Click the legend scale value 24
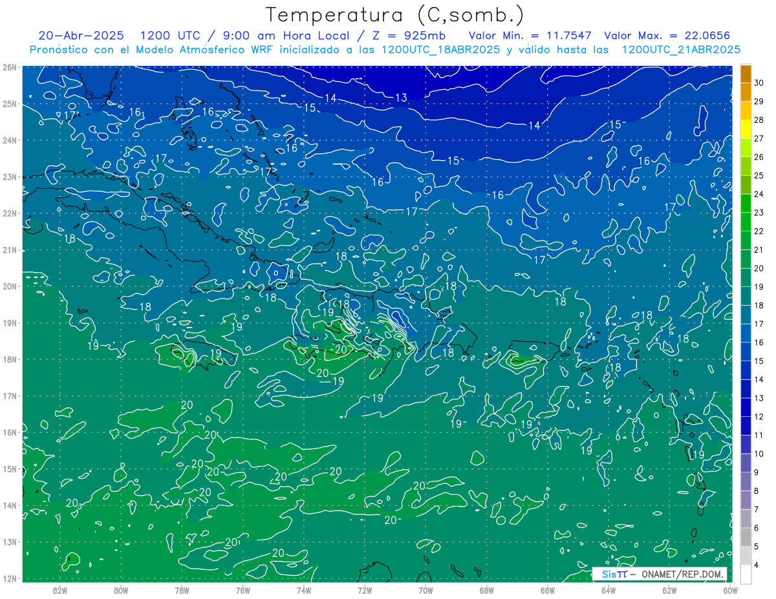 pos(759,194)
